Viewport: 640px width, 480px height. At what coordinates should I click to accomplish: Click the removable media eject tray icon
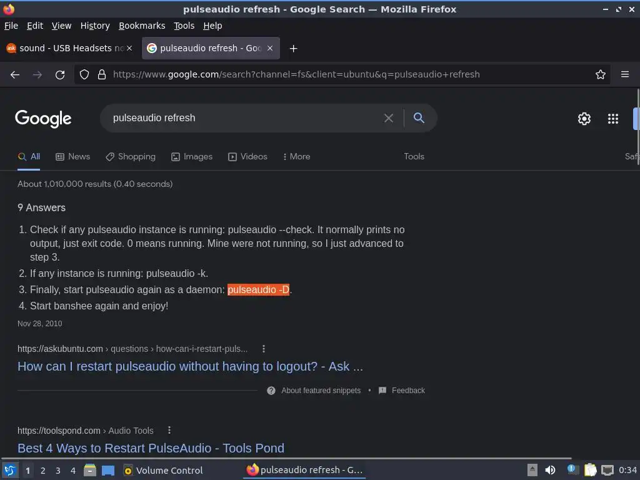point(532,470)
